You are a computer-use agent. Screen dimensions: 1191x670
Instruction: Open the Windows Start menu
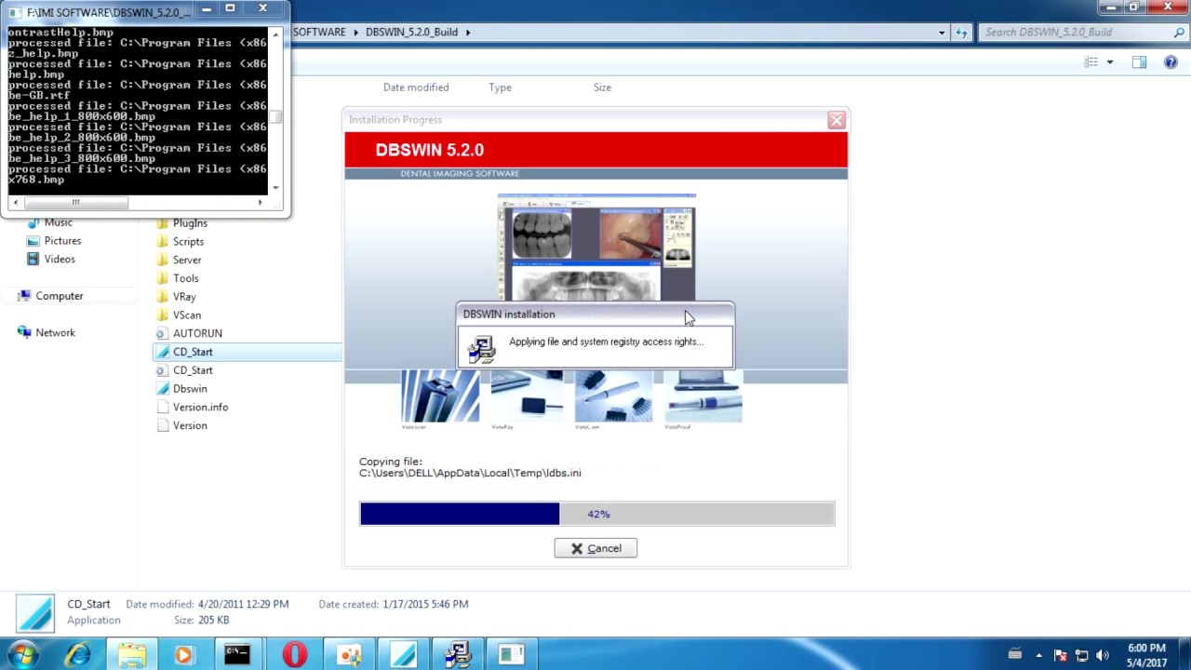pyautogui.click(x=21, y=655)
